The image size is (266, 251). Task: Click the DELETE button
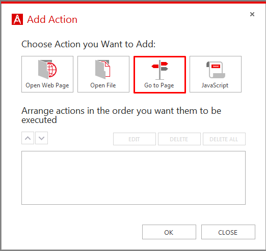(x=179, y=139)
